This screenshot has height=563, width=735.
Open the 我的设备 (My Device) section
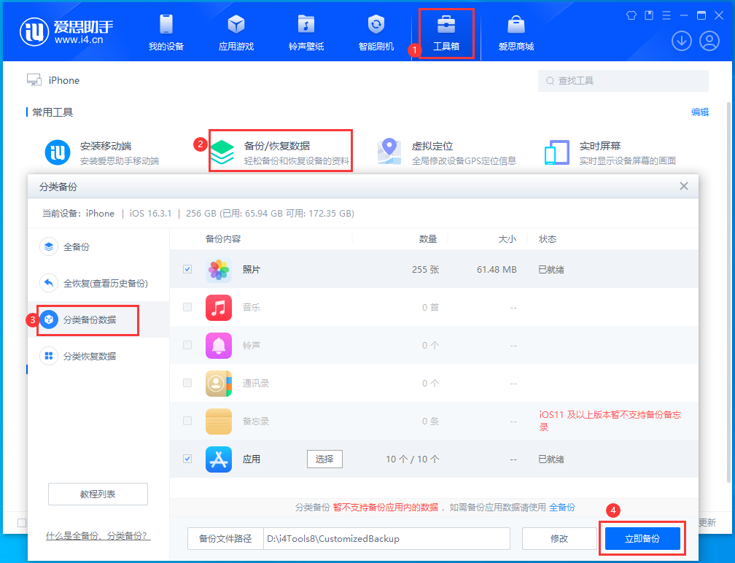point(166,31)
